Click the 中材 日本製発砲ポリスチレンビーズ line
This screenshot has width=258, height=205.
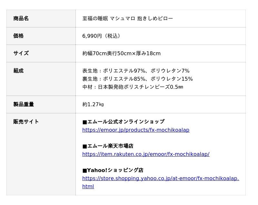coord(133,87)
